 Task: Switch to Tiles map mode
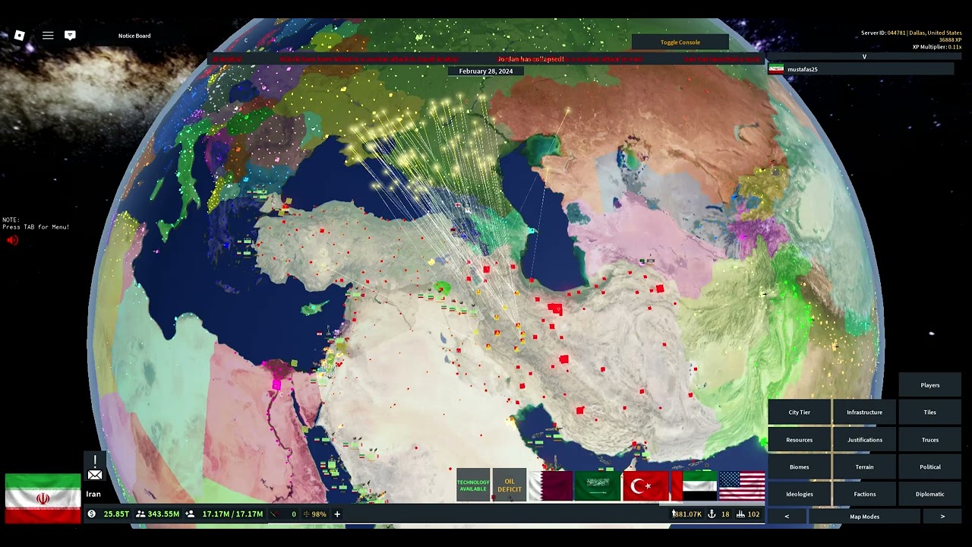tap(930, 413)
